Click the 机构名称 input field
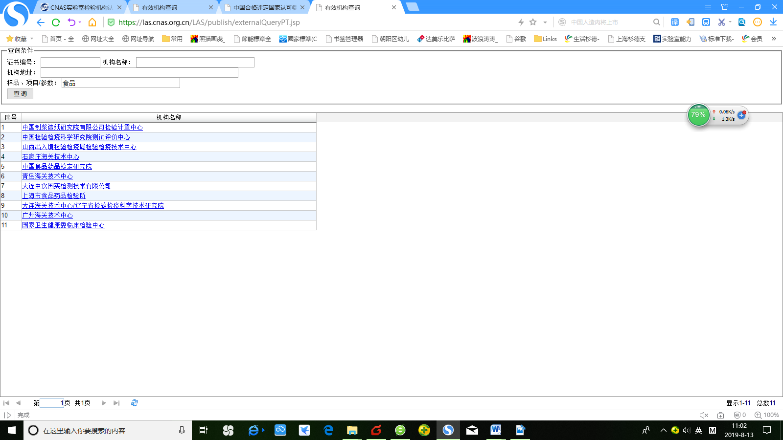The width and height of the screenshot is (783, 440). (x=195, y=62)
